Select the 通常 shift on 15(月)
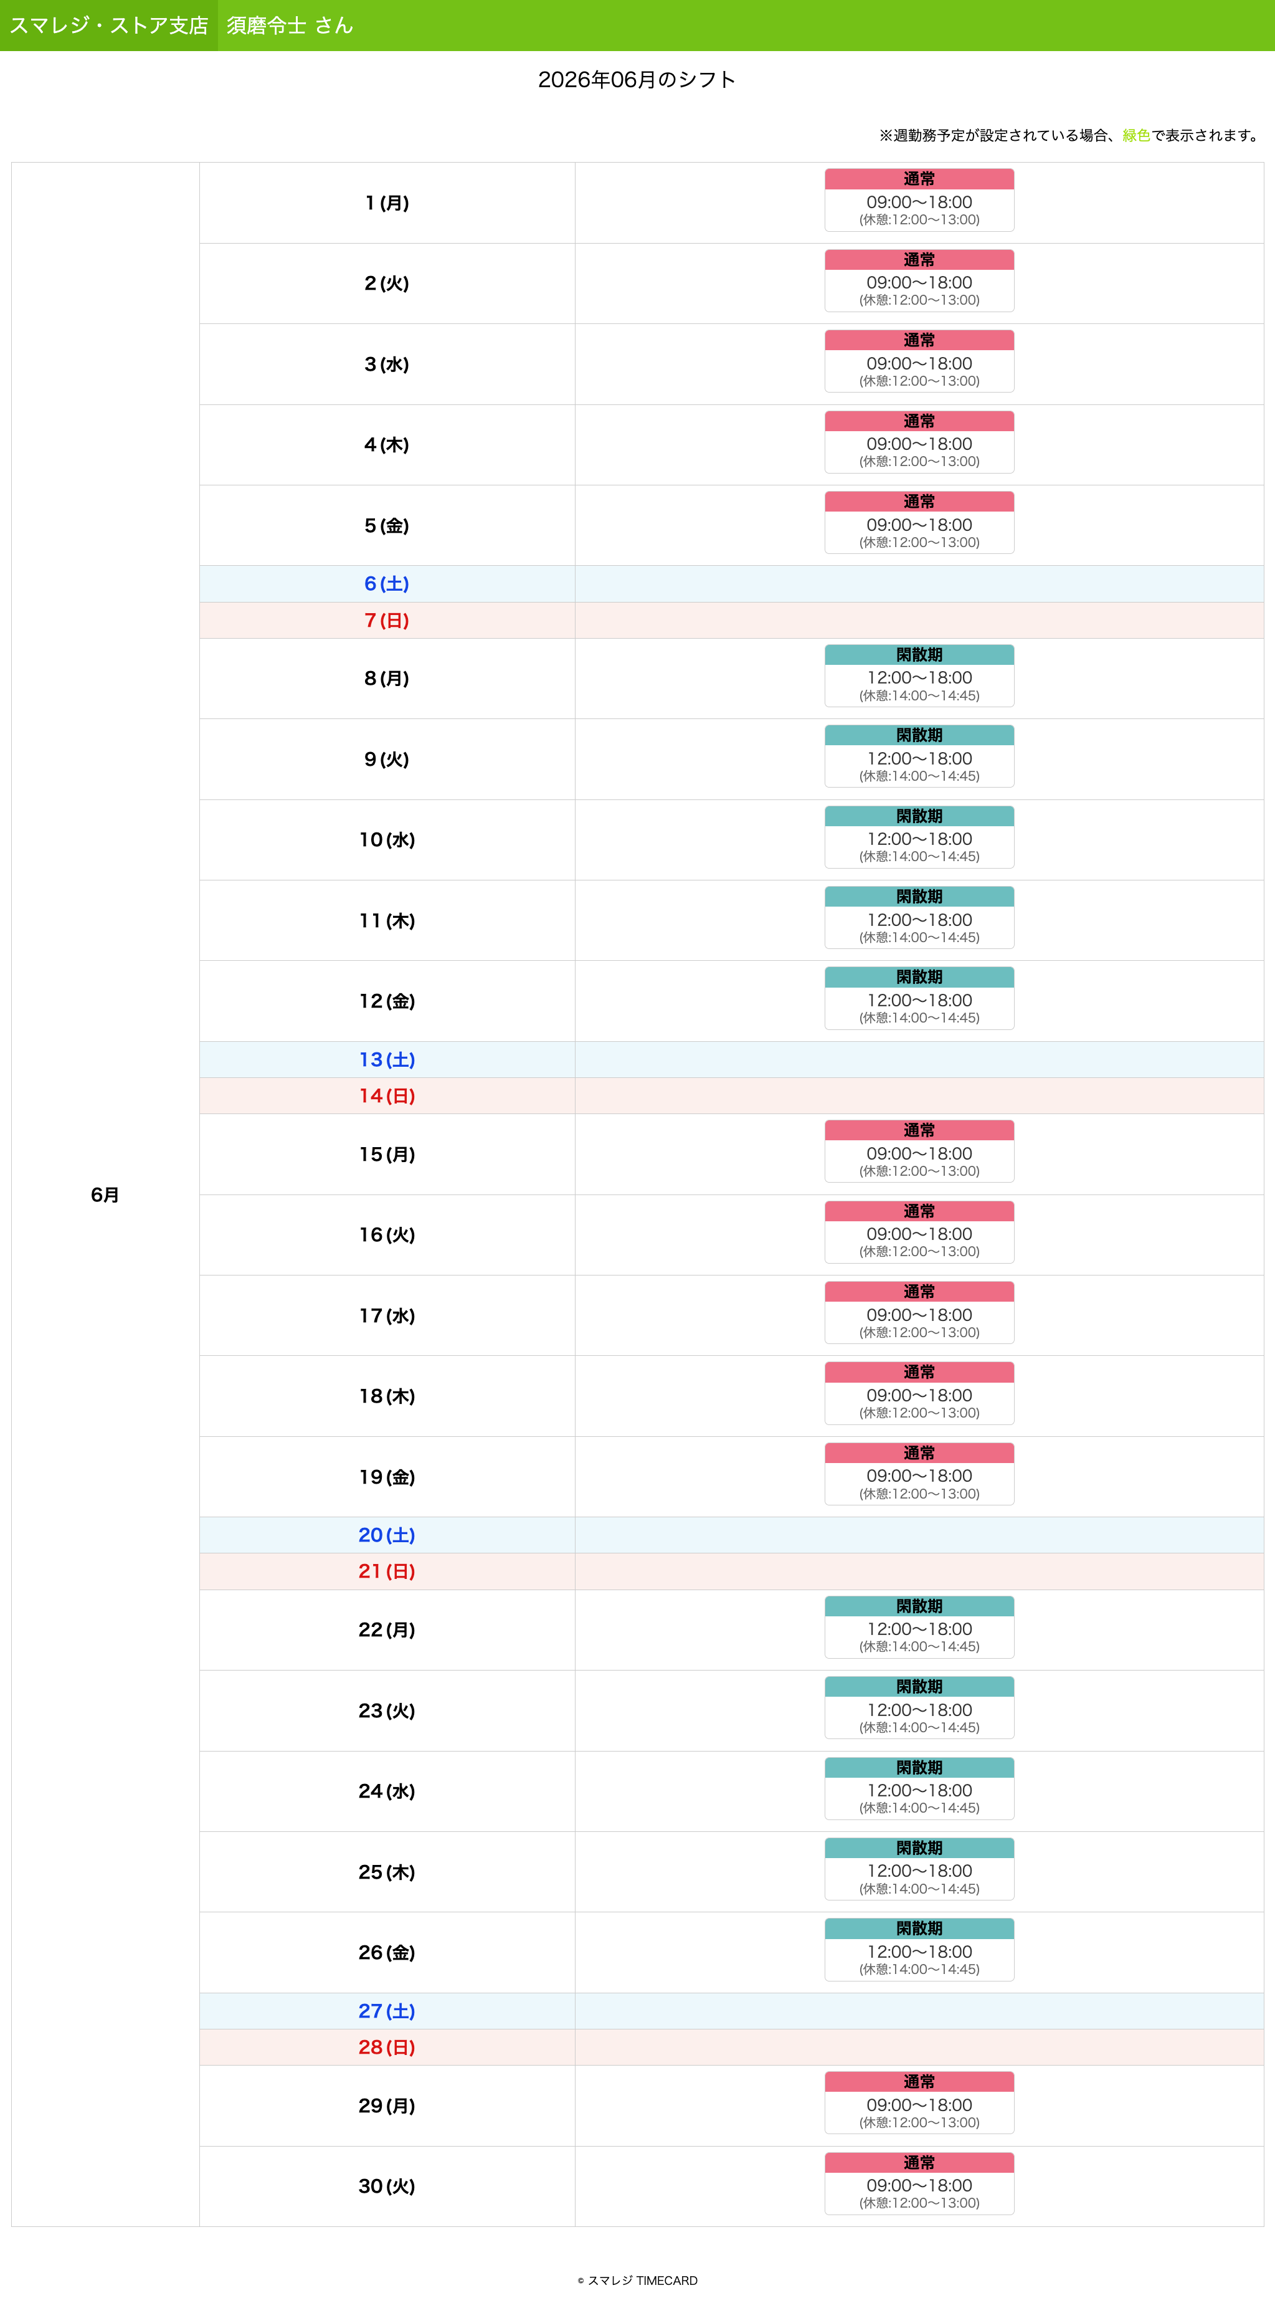Image resolution: width=1275 pixels, height=2303 pixels. (x=919, y=1151)
